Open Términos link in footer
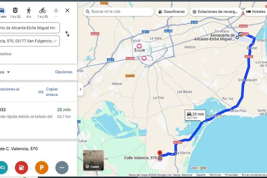Viewport: 267px width, 178px height. pos(215,175)
